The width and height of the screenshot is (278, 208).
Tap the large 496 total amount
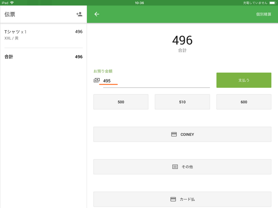pos(182,41)
